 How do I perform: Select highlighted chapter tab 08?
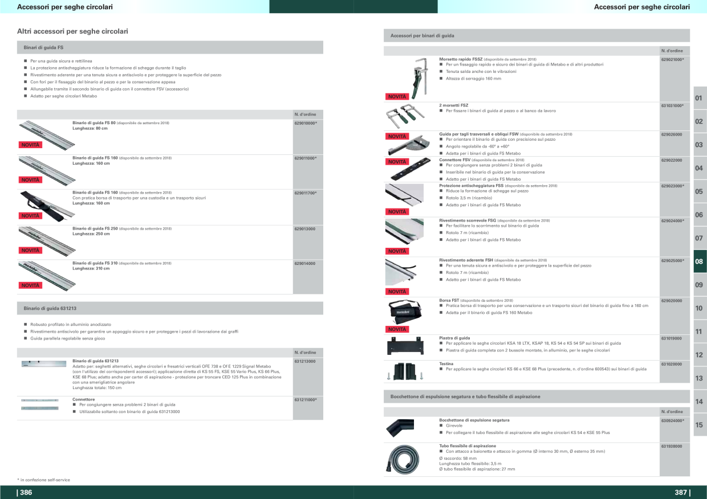point(699,261)
